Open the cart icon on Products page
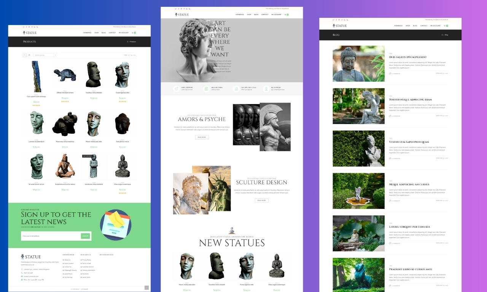Image resolution: width=487 pixels, height=292 pixels. coord(133,33)
